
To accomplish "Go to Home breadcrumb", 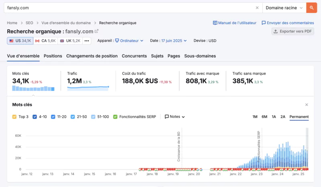I will pos(12,23).
